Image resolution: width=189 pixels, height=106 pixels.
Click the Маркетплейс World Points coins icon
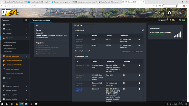point(4,65)
